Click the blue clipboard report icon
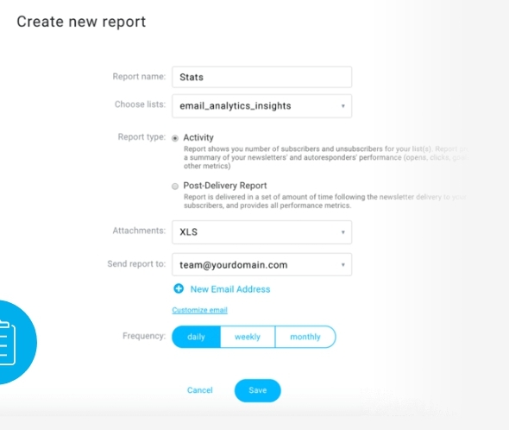The width and height of the screenshot is (509, 430). tap(16, 342)
